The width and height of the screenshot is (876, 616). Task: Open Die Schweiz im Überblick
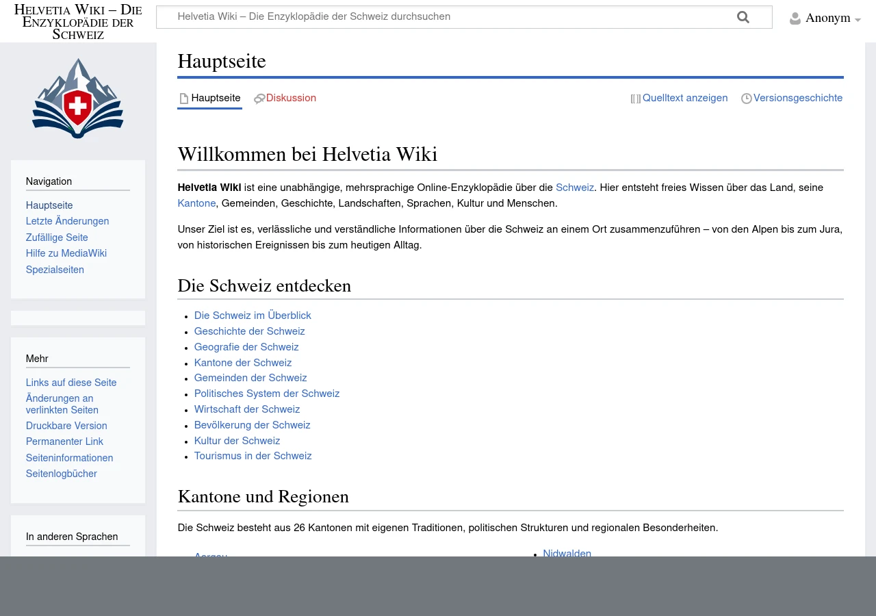[253, 316]
